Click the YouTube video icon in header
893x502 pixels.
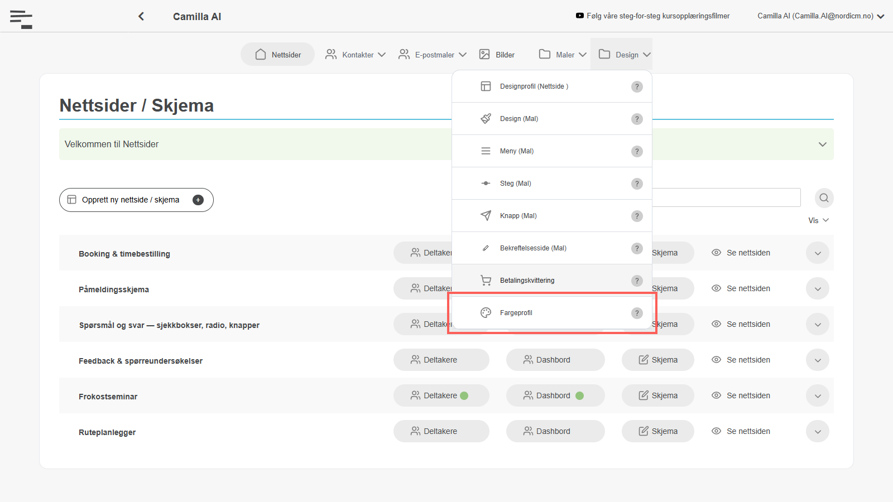coord(580,16)
